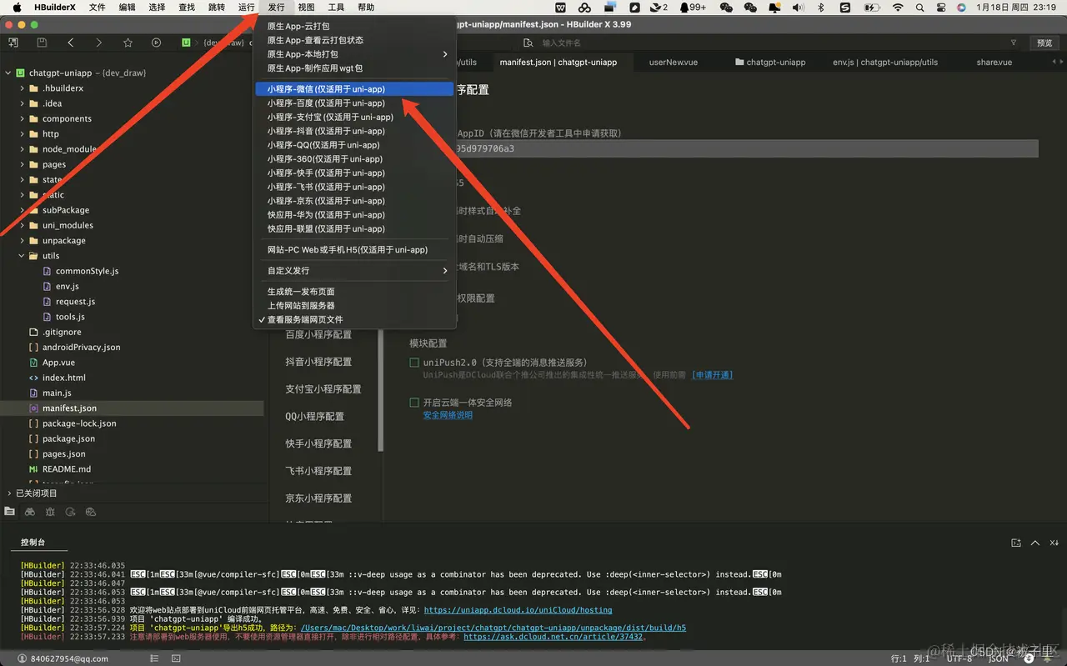Open the ask.dcloud.net.cn article link
The width and height of the screenshot is (1067, 666).
point(554,637)
